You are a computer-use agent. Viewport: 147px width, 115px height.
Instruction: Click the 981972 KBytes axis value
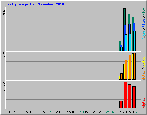click(4, 86)
